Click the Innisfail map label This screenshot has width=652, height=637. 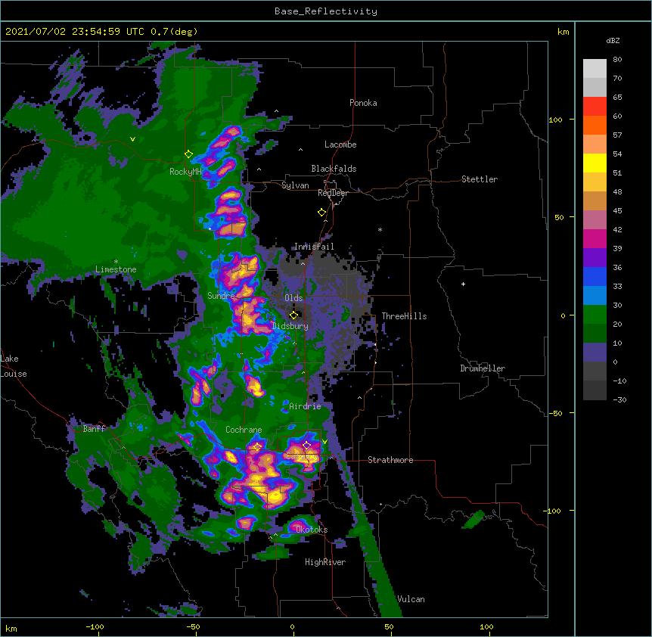[314, 247]
